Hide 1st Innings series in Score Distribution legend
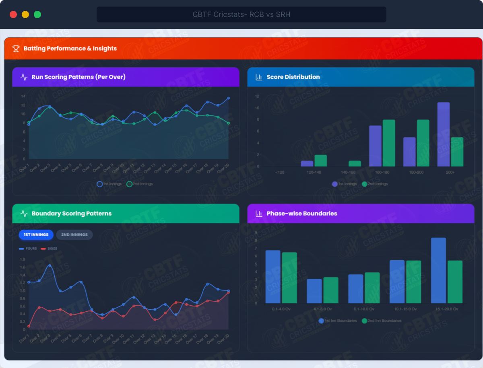Screen dimensions: 483x368 click(345, 184)
